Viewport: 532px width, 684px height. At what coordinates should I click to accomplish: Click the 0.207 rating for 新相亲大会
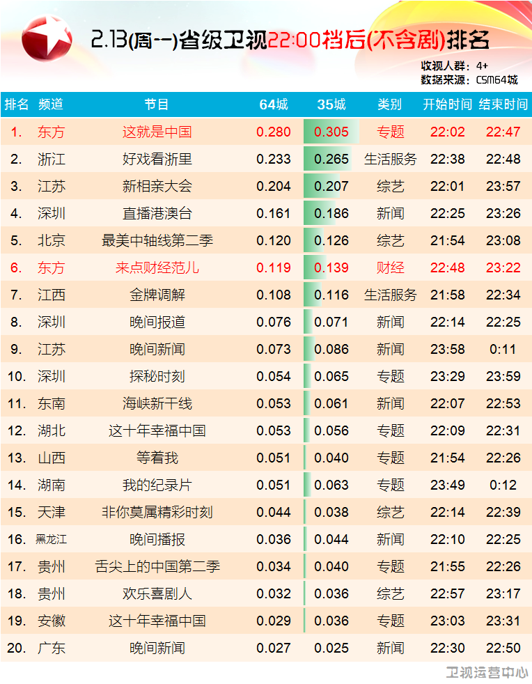pos(331,186)
